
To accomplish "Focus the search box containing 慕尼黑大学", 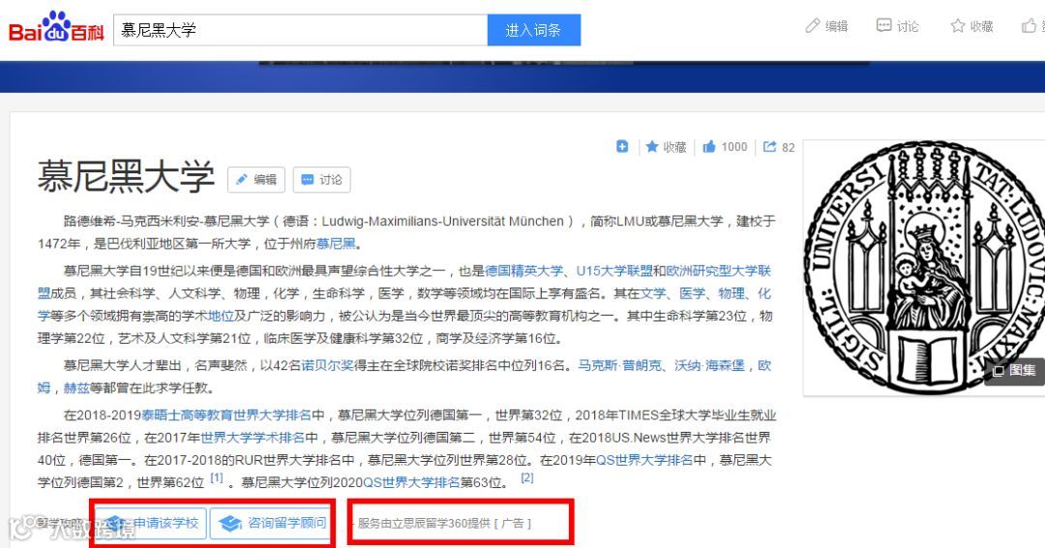I will pos(301,30).
